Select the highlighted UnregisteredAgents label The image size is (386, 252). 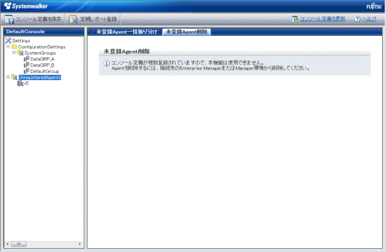point(40,77)
